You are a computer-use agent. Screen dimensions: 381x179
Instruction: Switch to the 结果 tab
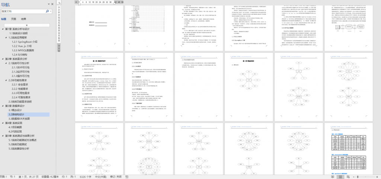(23, 19)
